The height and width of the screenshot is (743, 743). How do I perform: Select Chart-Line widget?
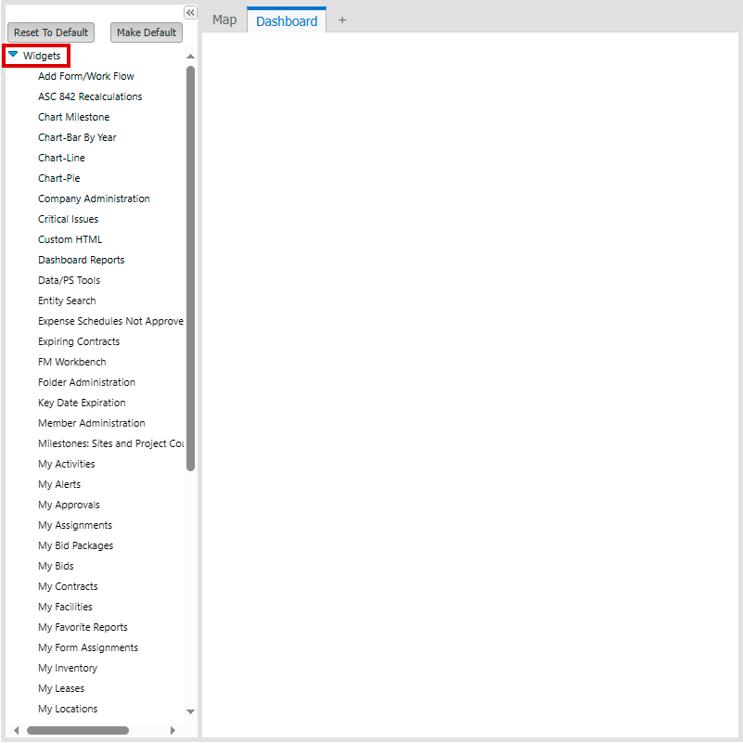tap(61, 158)
